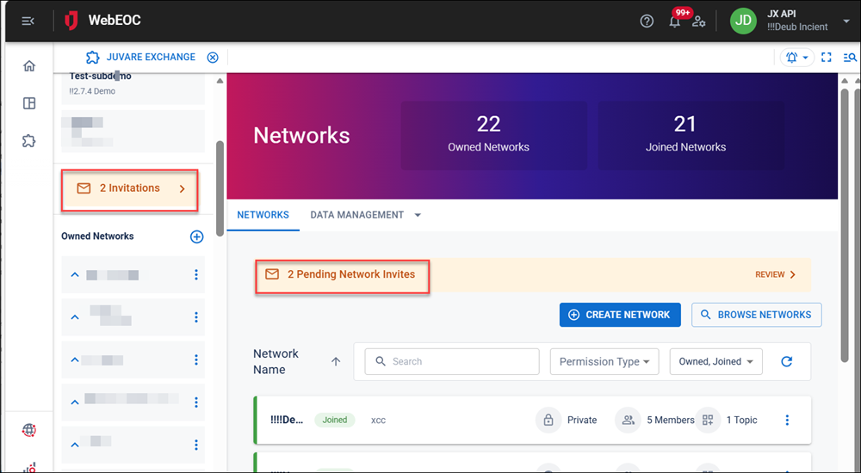Image resolution: width=861 pixels, height=473 pixels.
Task: Open more options for second owned network
Action: 196,317
